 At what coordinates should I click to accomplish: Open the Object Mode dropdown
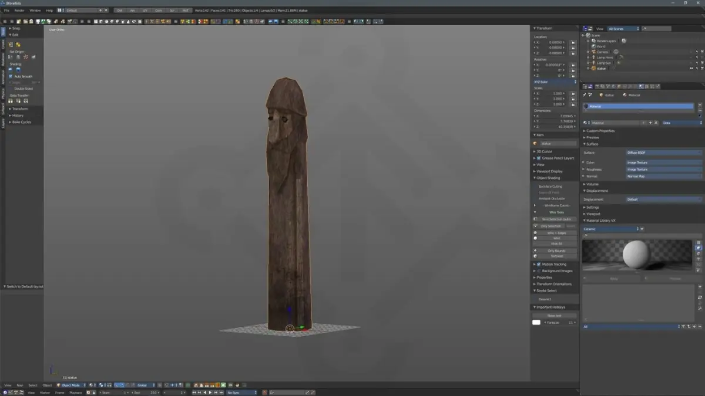[72, 385]
